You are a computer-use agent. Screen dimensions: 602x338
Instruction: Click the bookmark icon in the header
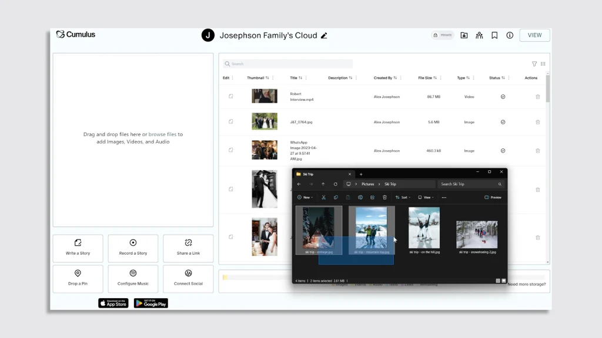494,35
